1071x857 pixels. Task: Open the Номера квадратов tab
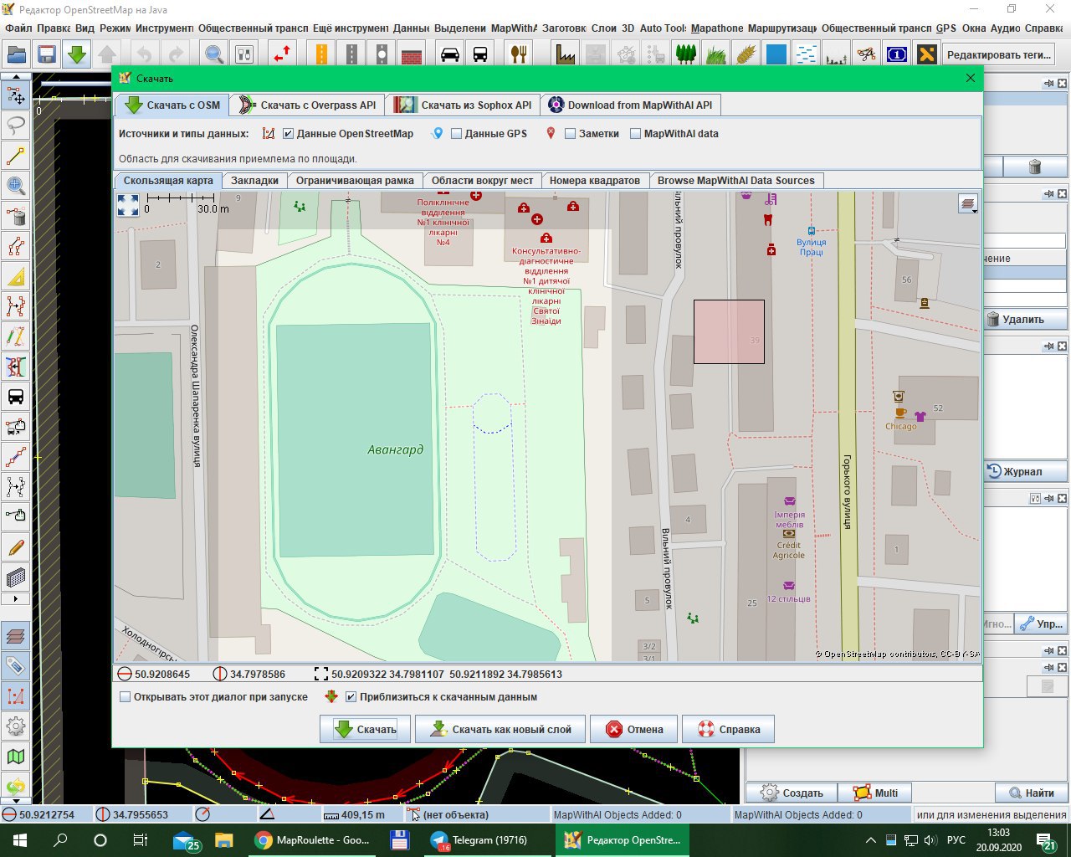coord(595,181)
